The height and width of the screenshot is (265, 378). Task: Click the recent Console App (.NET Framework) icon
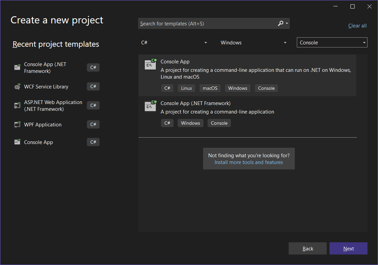[17, 67]
